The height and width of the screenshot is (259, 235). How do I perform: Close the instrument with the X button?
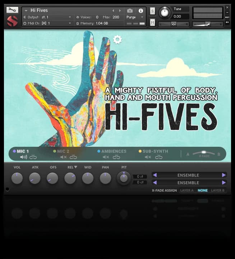227,8
